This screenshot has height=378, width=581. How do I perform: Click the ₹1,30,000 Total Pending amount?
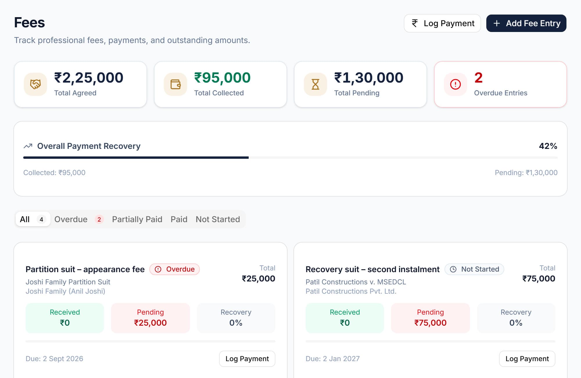pyautogui.click(x=369, y=78)
